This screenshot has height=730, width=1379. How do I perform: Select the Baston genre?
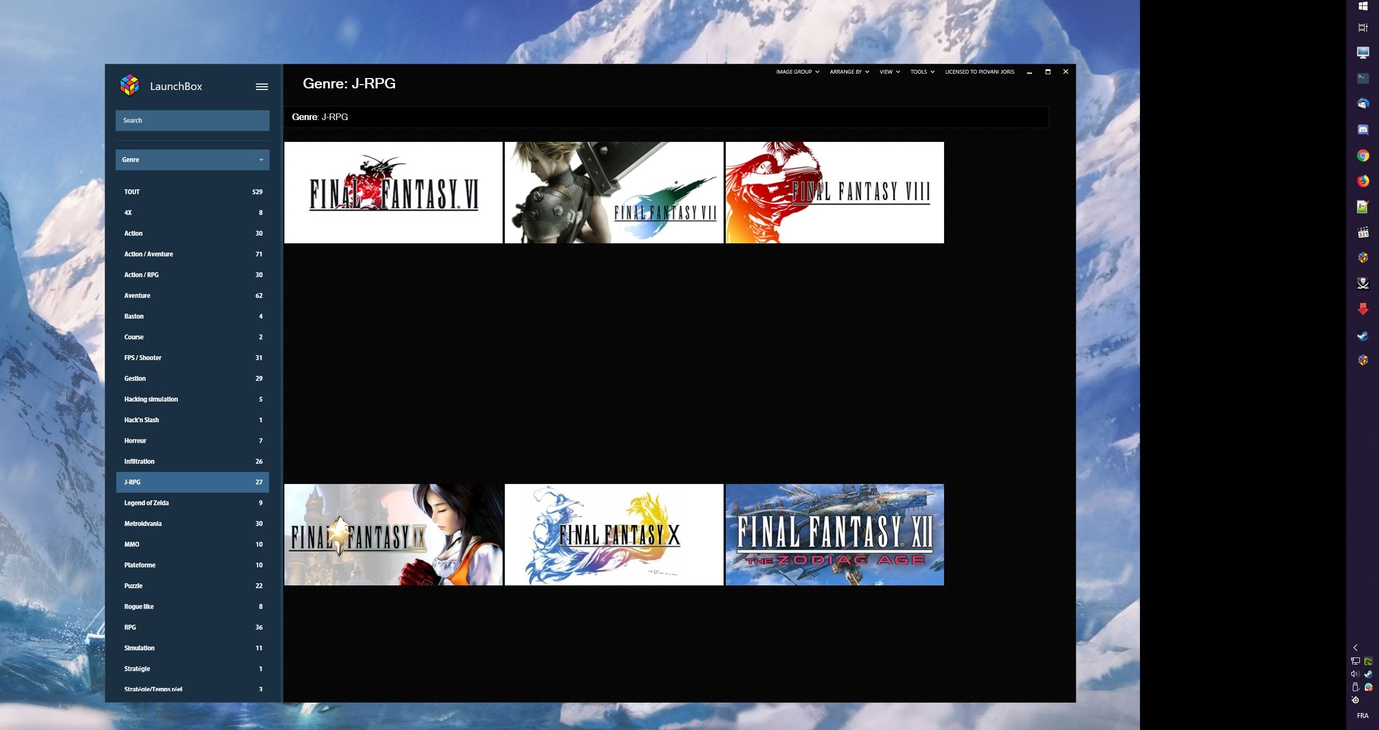192,316
